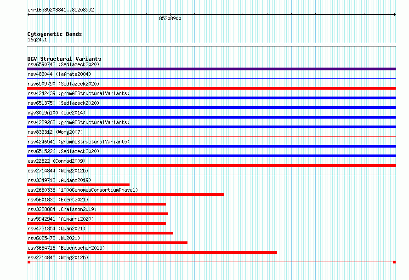Screen dimensions: 409x280
Task: Click the blue nsv4242439 variant bar
Action: [x=211, y=98]
